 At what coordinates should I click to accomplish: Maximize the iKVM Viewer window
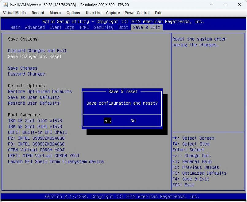(x=226, y=5)
